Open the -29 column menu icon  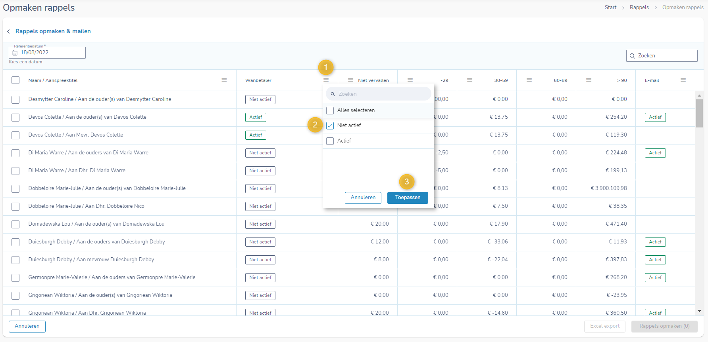pos(410,80)
